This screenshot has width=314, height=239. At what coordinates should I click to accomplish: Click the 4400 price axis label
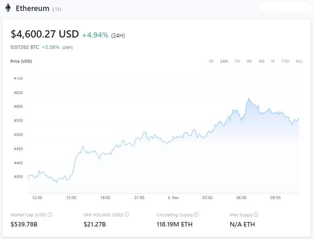tap(18, 163)
